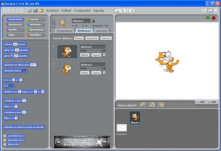Check the posición en y checkbox
This screenshot has width=221, height=151.
(5, 140)
